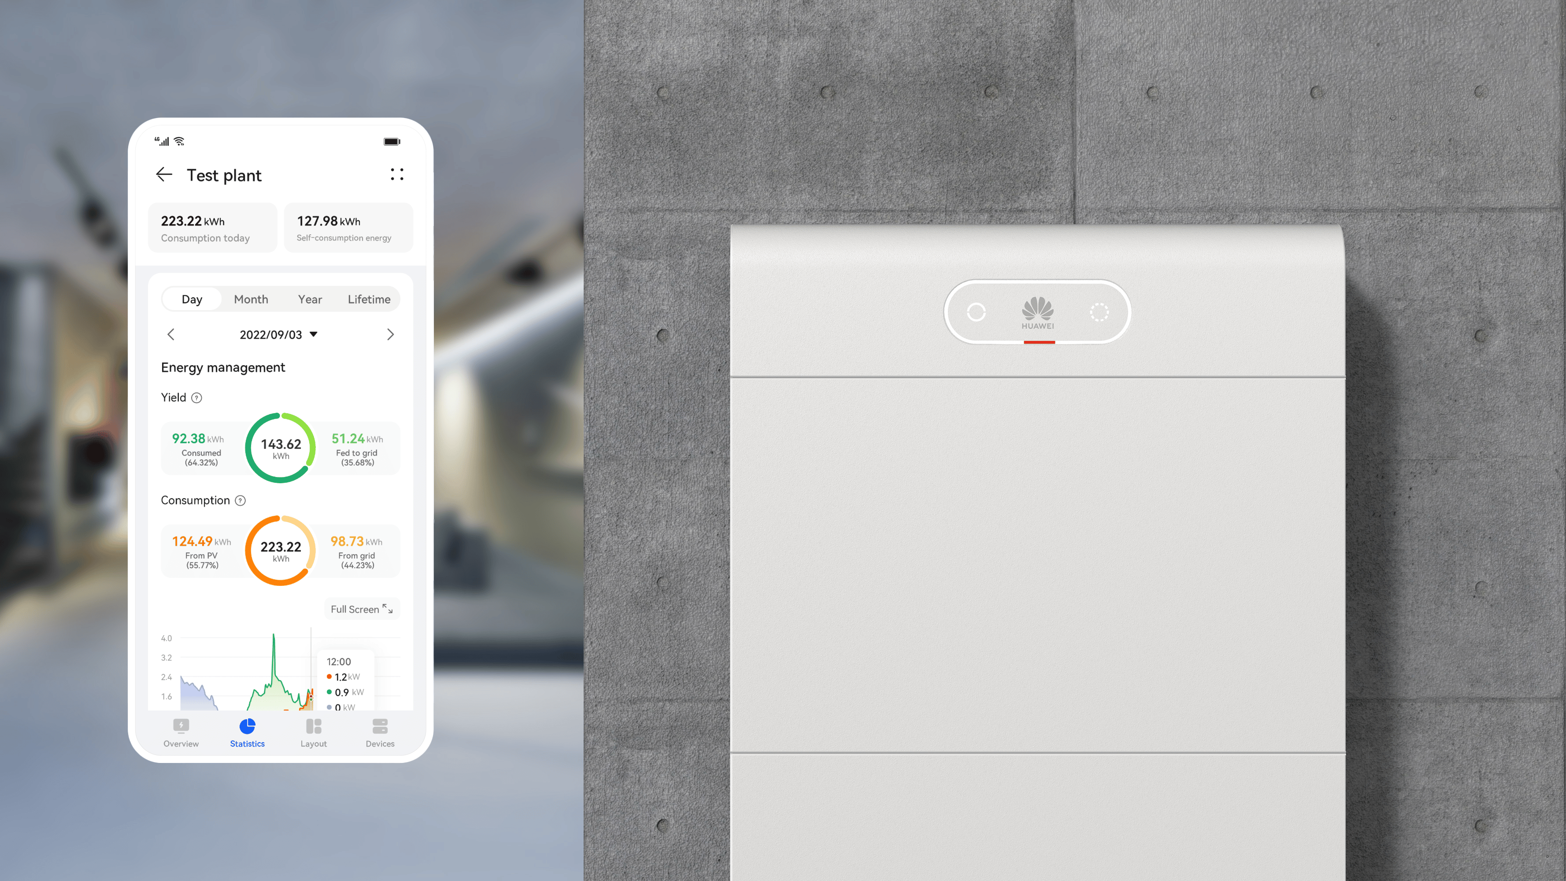The width and height of the screenshot is (1566, 881).
Task: Tap the back arrow navigation icon
Action: click(163, 174)
